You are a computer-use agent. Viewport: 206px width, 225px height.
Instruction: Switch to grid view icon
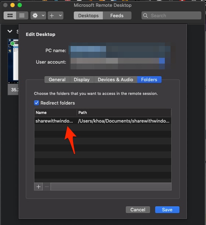pos(10,15)
